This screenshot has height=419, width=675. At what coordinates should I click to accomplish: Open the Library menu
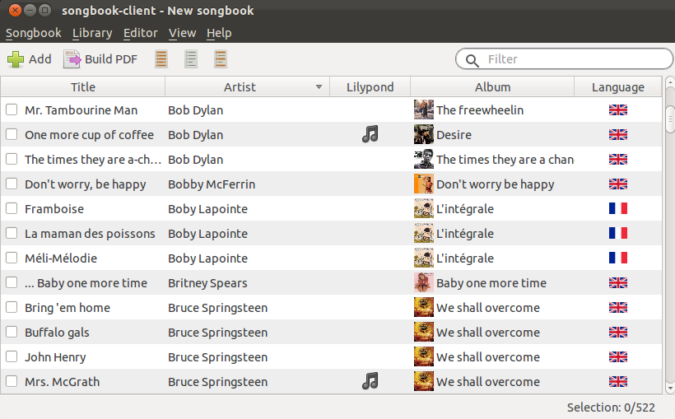[92, 33]
